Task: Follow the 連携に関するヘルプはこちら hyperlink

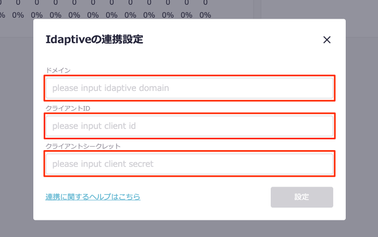Action: coord(93,197)
